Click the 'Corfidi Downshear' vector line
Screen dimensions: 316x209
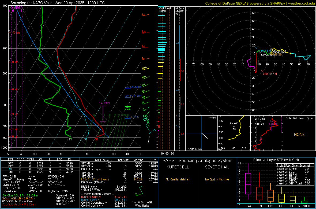tap(104, 203)
